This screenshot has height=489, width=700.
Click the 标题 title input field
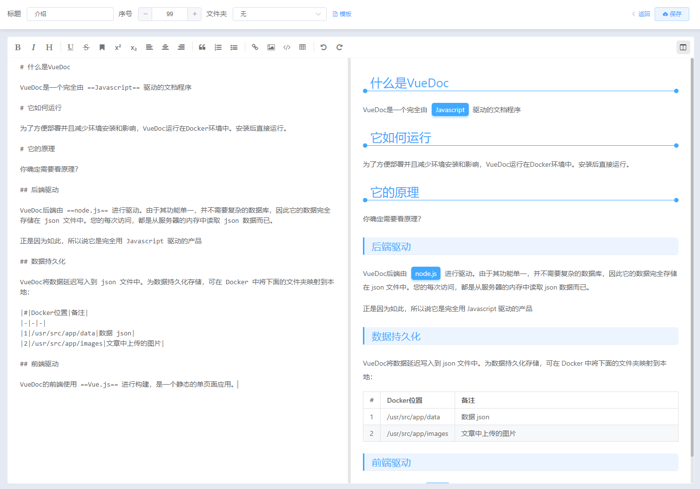click(70, 14)
